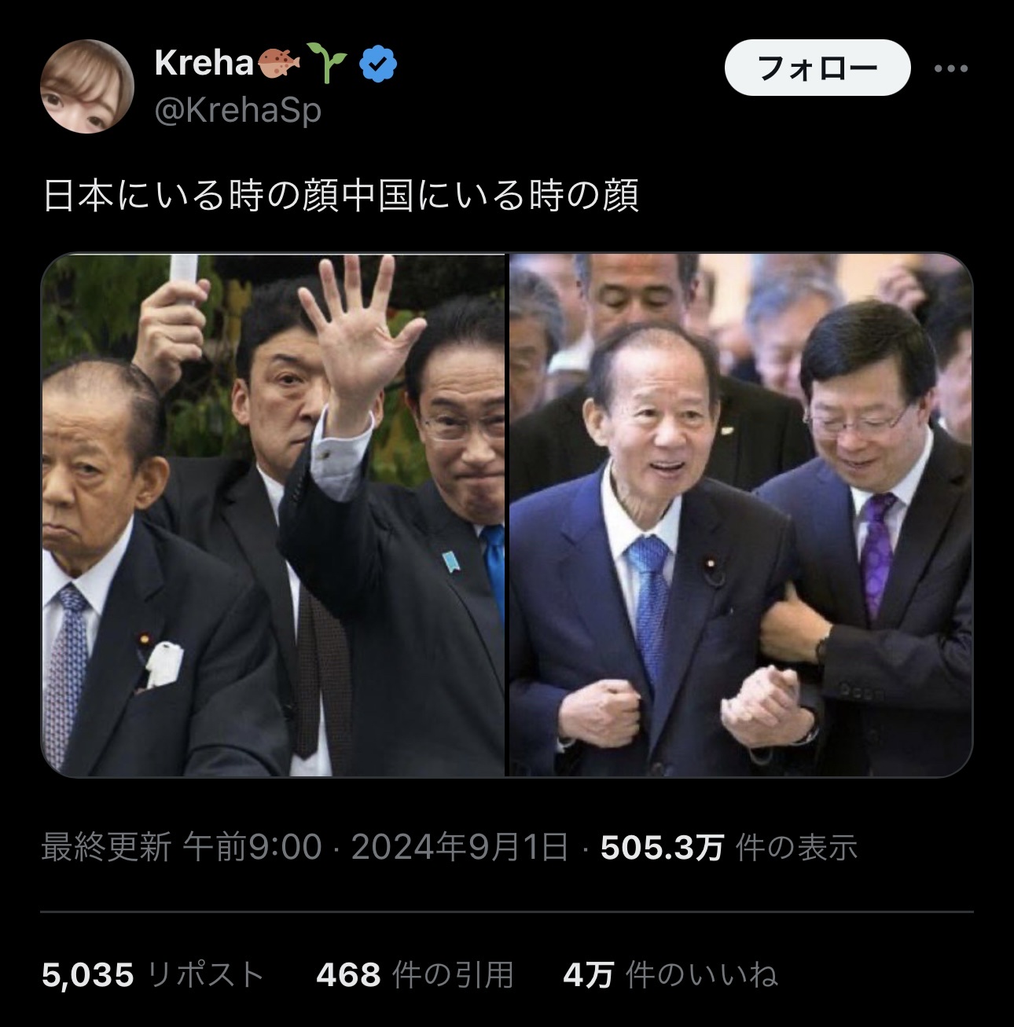Click the 2024年9月1日 date
Screen dimensions: 1014x1027
pyautogui.click(x=460, y=847)
